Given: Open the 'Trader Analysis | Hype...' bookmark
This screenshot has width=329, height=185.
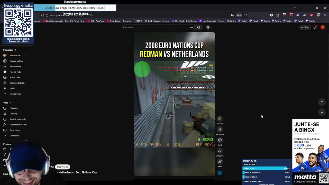Looking at the screenshot, I should [x=157, y=21].
